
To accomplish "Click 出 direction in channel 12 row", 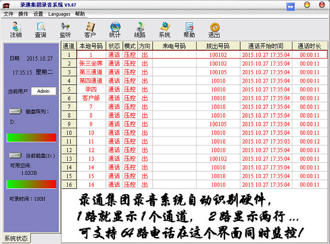I will (145, 150).
